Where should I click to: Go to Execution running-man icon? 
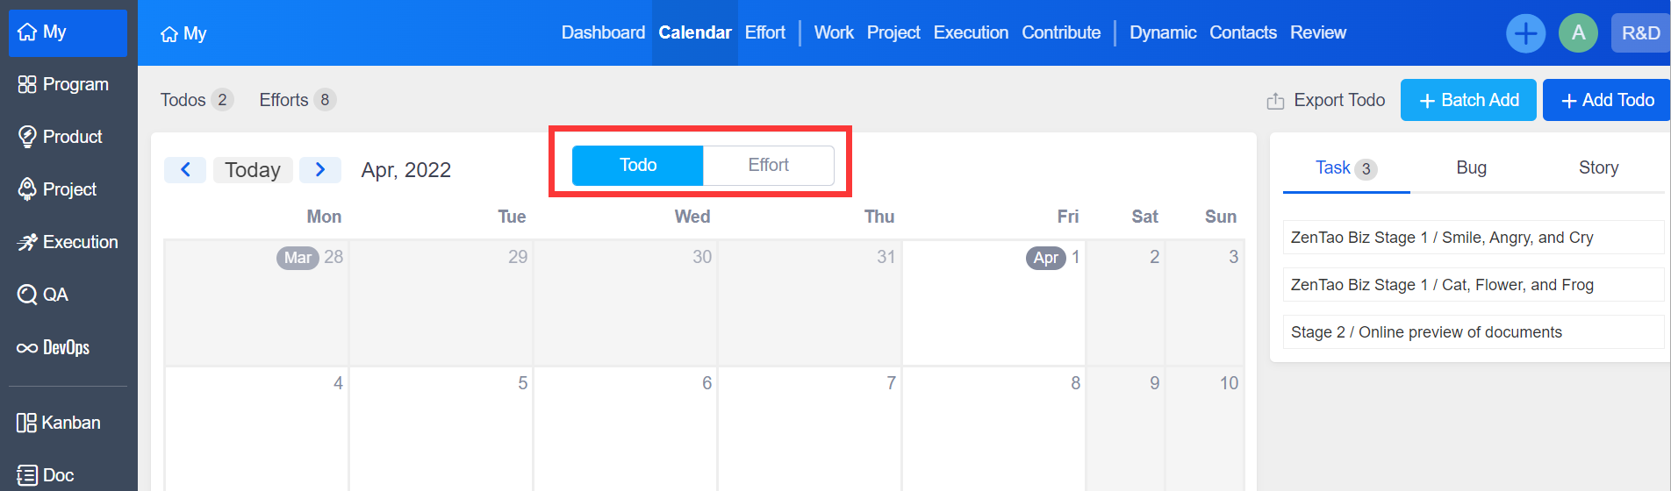pyautogui.click(x=27, y=242)
